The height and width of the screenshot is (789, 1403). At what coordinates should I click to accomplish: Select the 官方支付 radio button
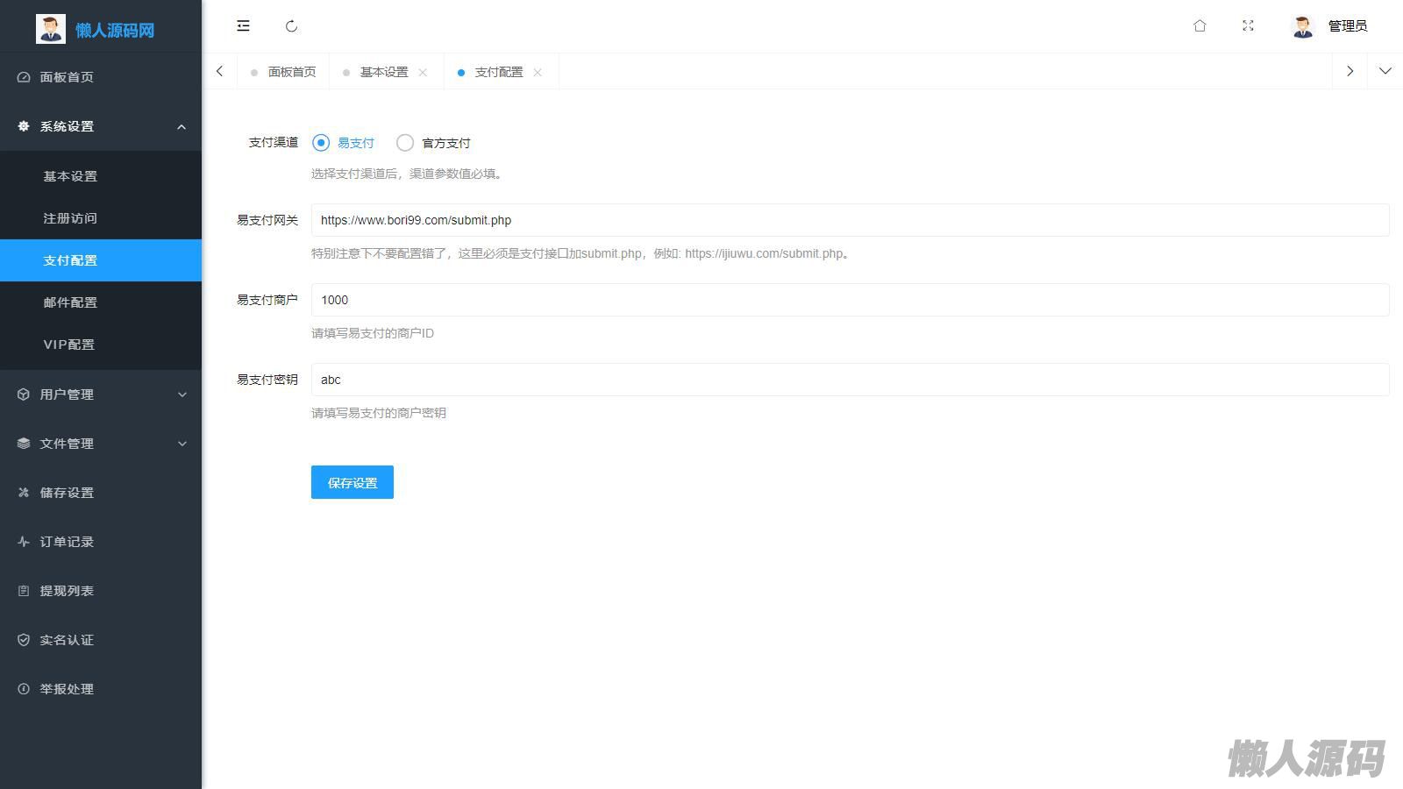tap(405, 143)
